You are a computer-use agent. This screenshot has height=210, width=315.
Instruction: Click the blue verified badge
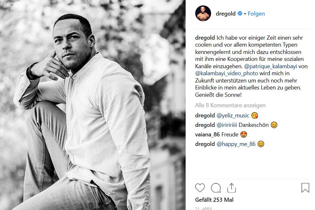coord(240,14)
